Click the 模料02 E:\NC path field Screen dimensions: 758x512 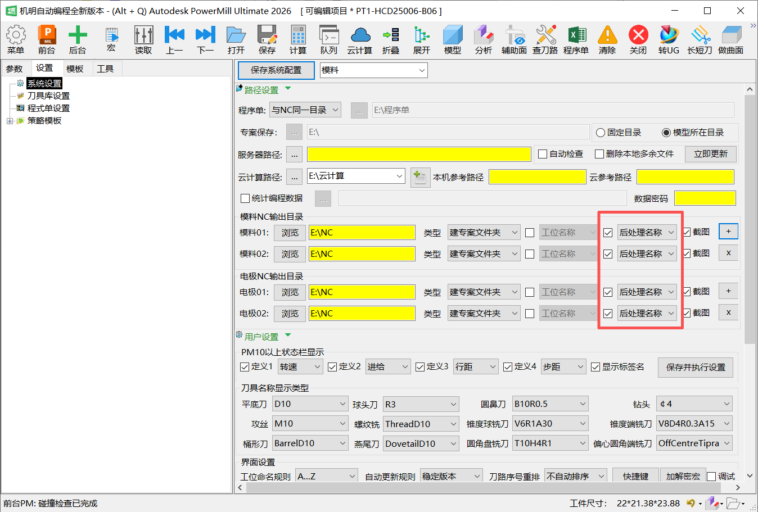click(362, 254)
